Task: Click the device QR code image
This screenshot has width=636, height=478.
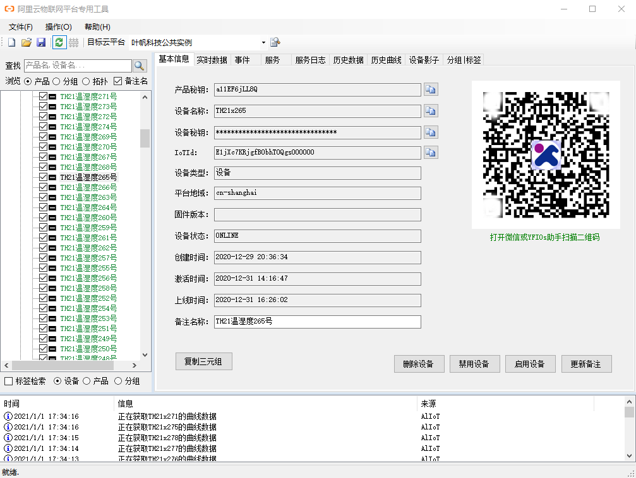Action: tap(546, 154)
